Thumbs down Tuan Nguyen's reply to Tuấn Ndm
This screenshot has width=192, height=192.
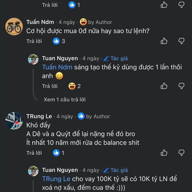click(x=181, y=86)
